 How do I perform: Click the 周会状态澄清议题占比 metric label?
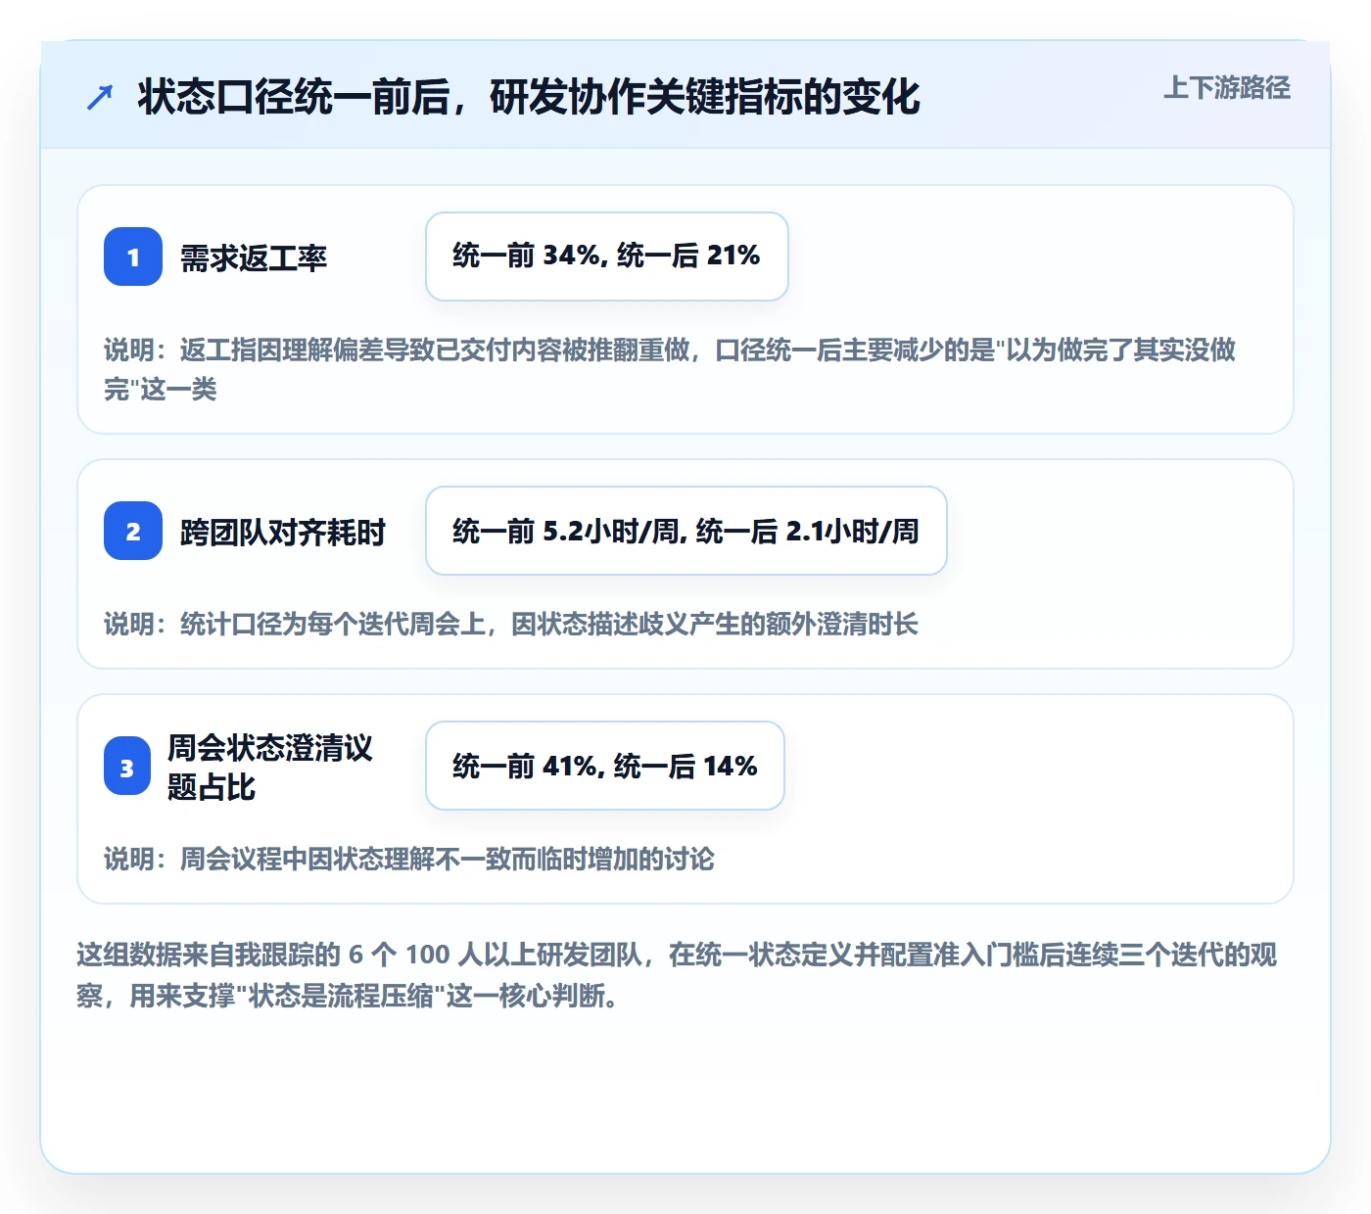270,767
